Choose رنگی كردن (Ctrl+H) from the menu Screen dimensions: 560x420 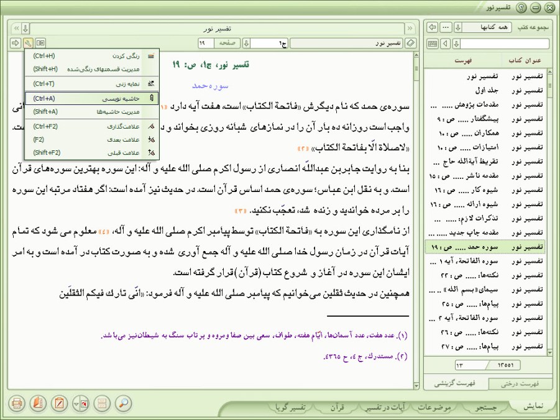92,56
